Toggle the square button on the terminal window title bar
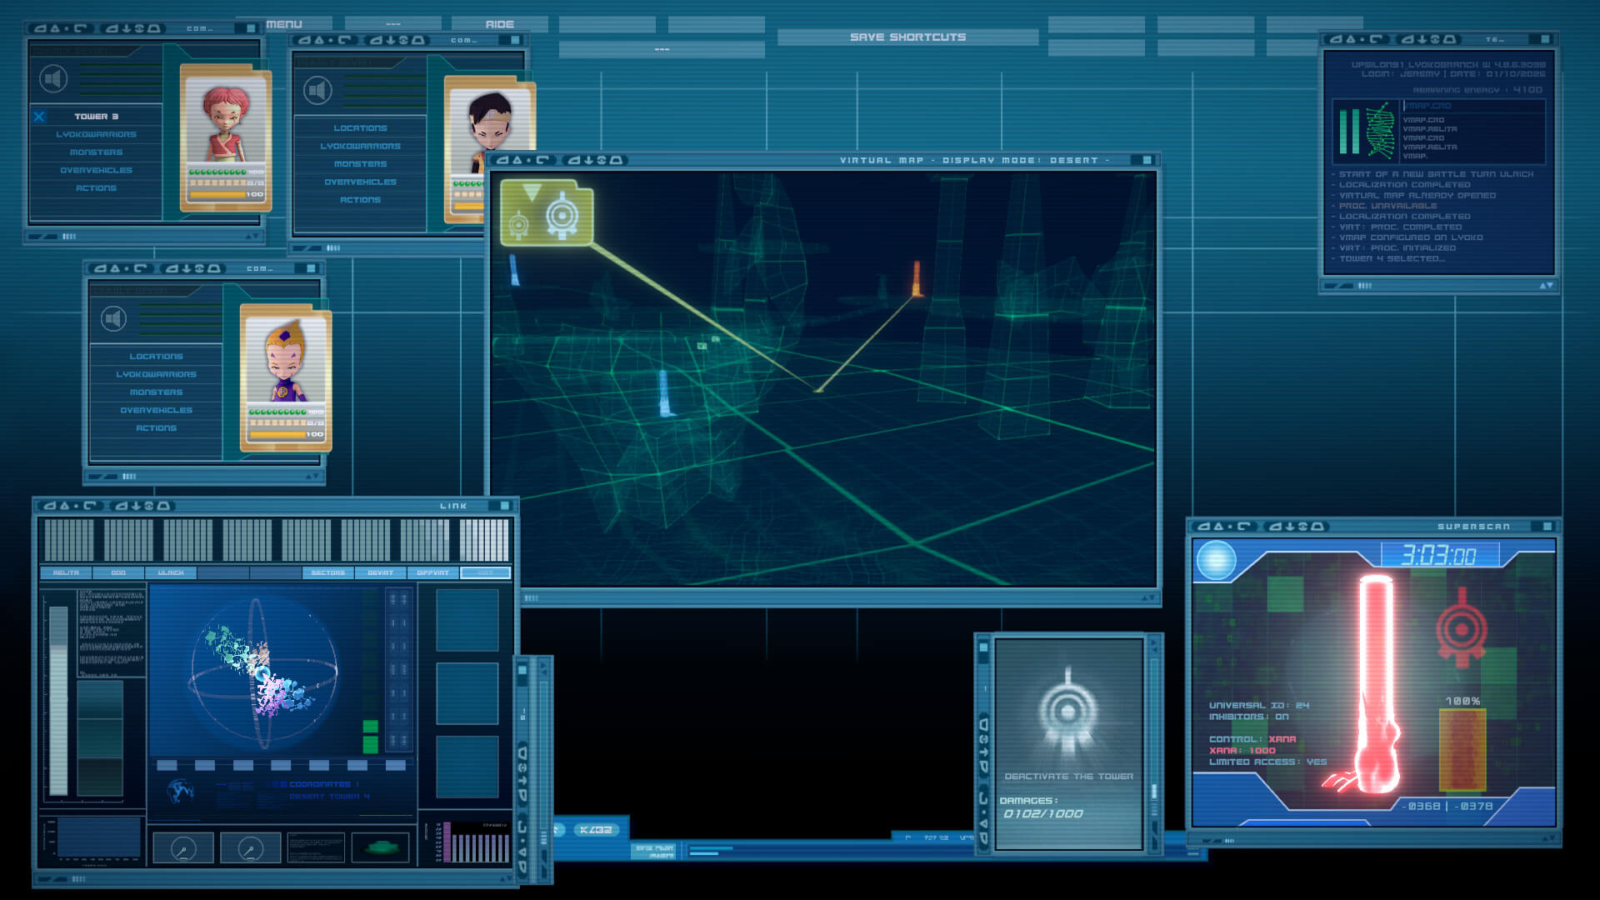The width and height of the screenshot is (1600, 900). point(1545,39)
